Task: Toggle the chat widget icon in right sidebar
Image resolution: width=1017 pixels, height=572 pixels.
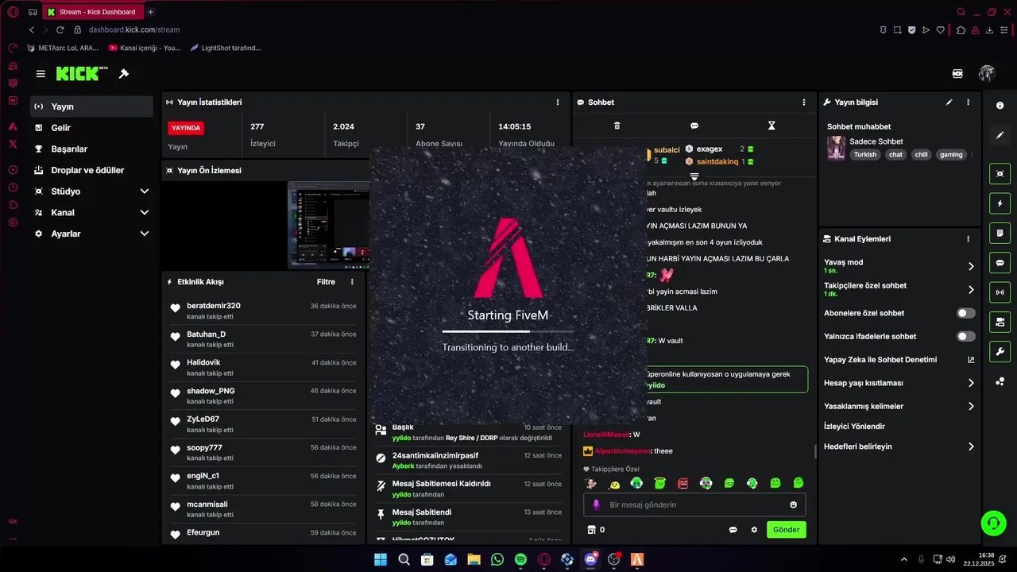Action: click(x=1000, y=262)
